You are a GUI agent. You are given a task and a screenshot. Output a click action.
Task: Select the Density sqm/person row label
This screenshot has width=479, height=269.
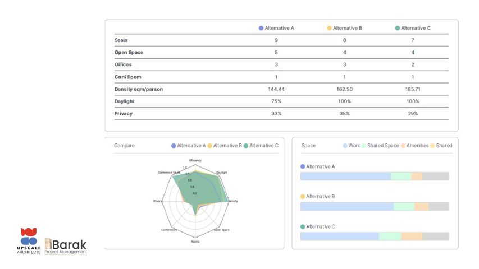[139, 89]
